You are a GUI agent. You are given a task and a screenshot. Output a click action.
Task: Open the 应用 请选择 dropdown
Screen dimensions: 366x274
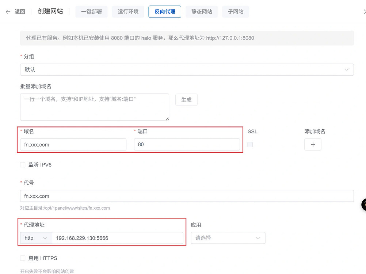coord(228,238)
